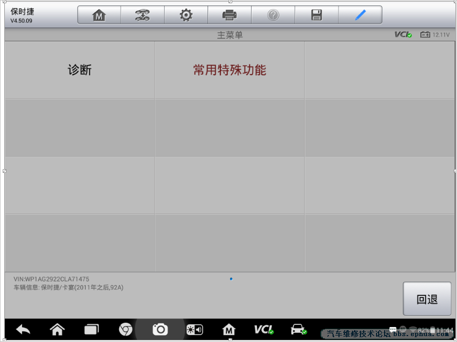Tap the 保时捷 brand title

tap(23, 12)
